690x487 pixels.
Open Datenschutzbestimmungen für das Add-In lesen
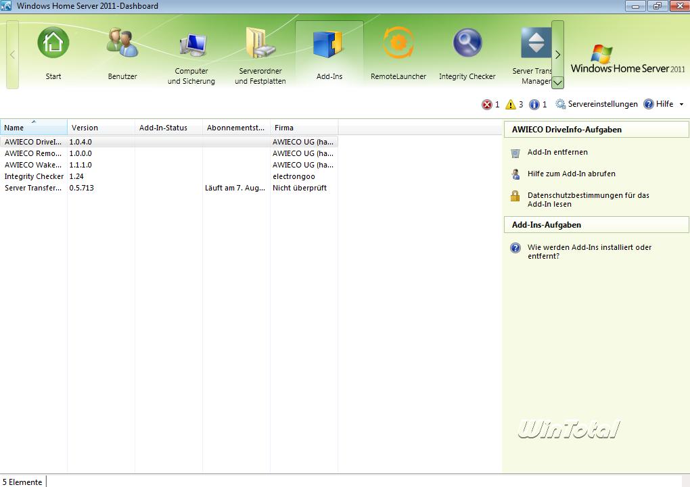tap(589, 199)
